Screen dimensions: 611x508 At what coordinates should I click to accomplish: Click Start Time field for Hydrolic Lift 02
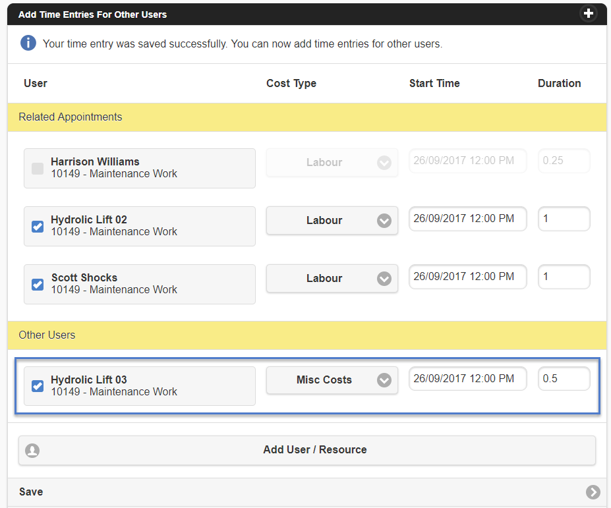[467, 219]
